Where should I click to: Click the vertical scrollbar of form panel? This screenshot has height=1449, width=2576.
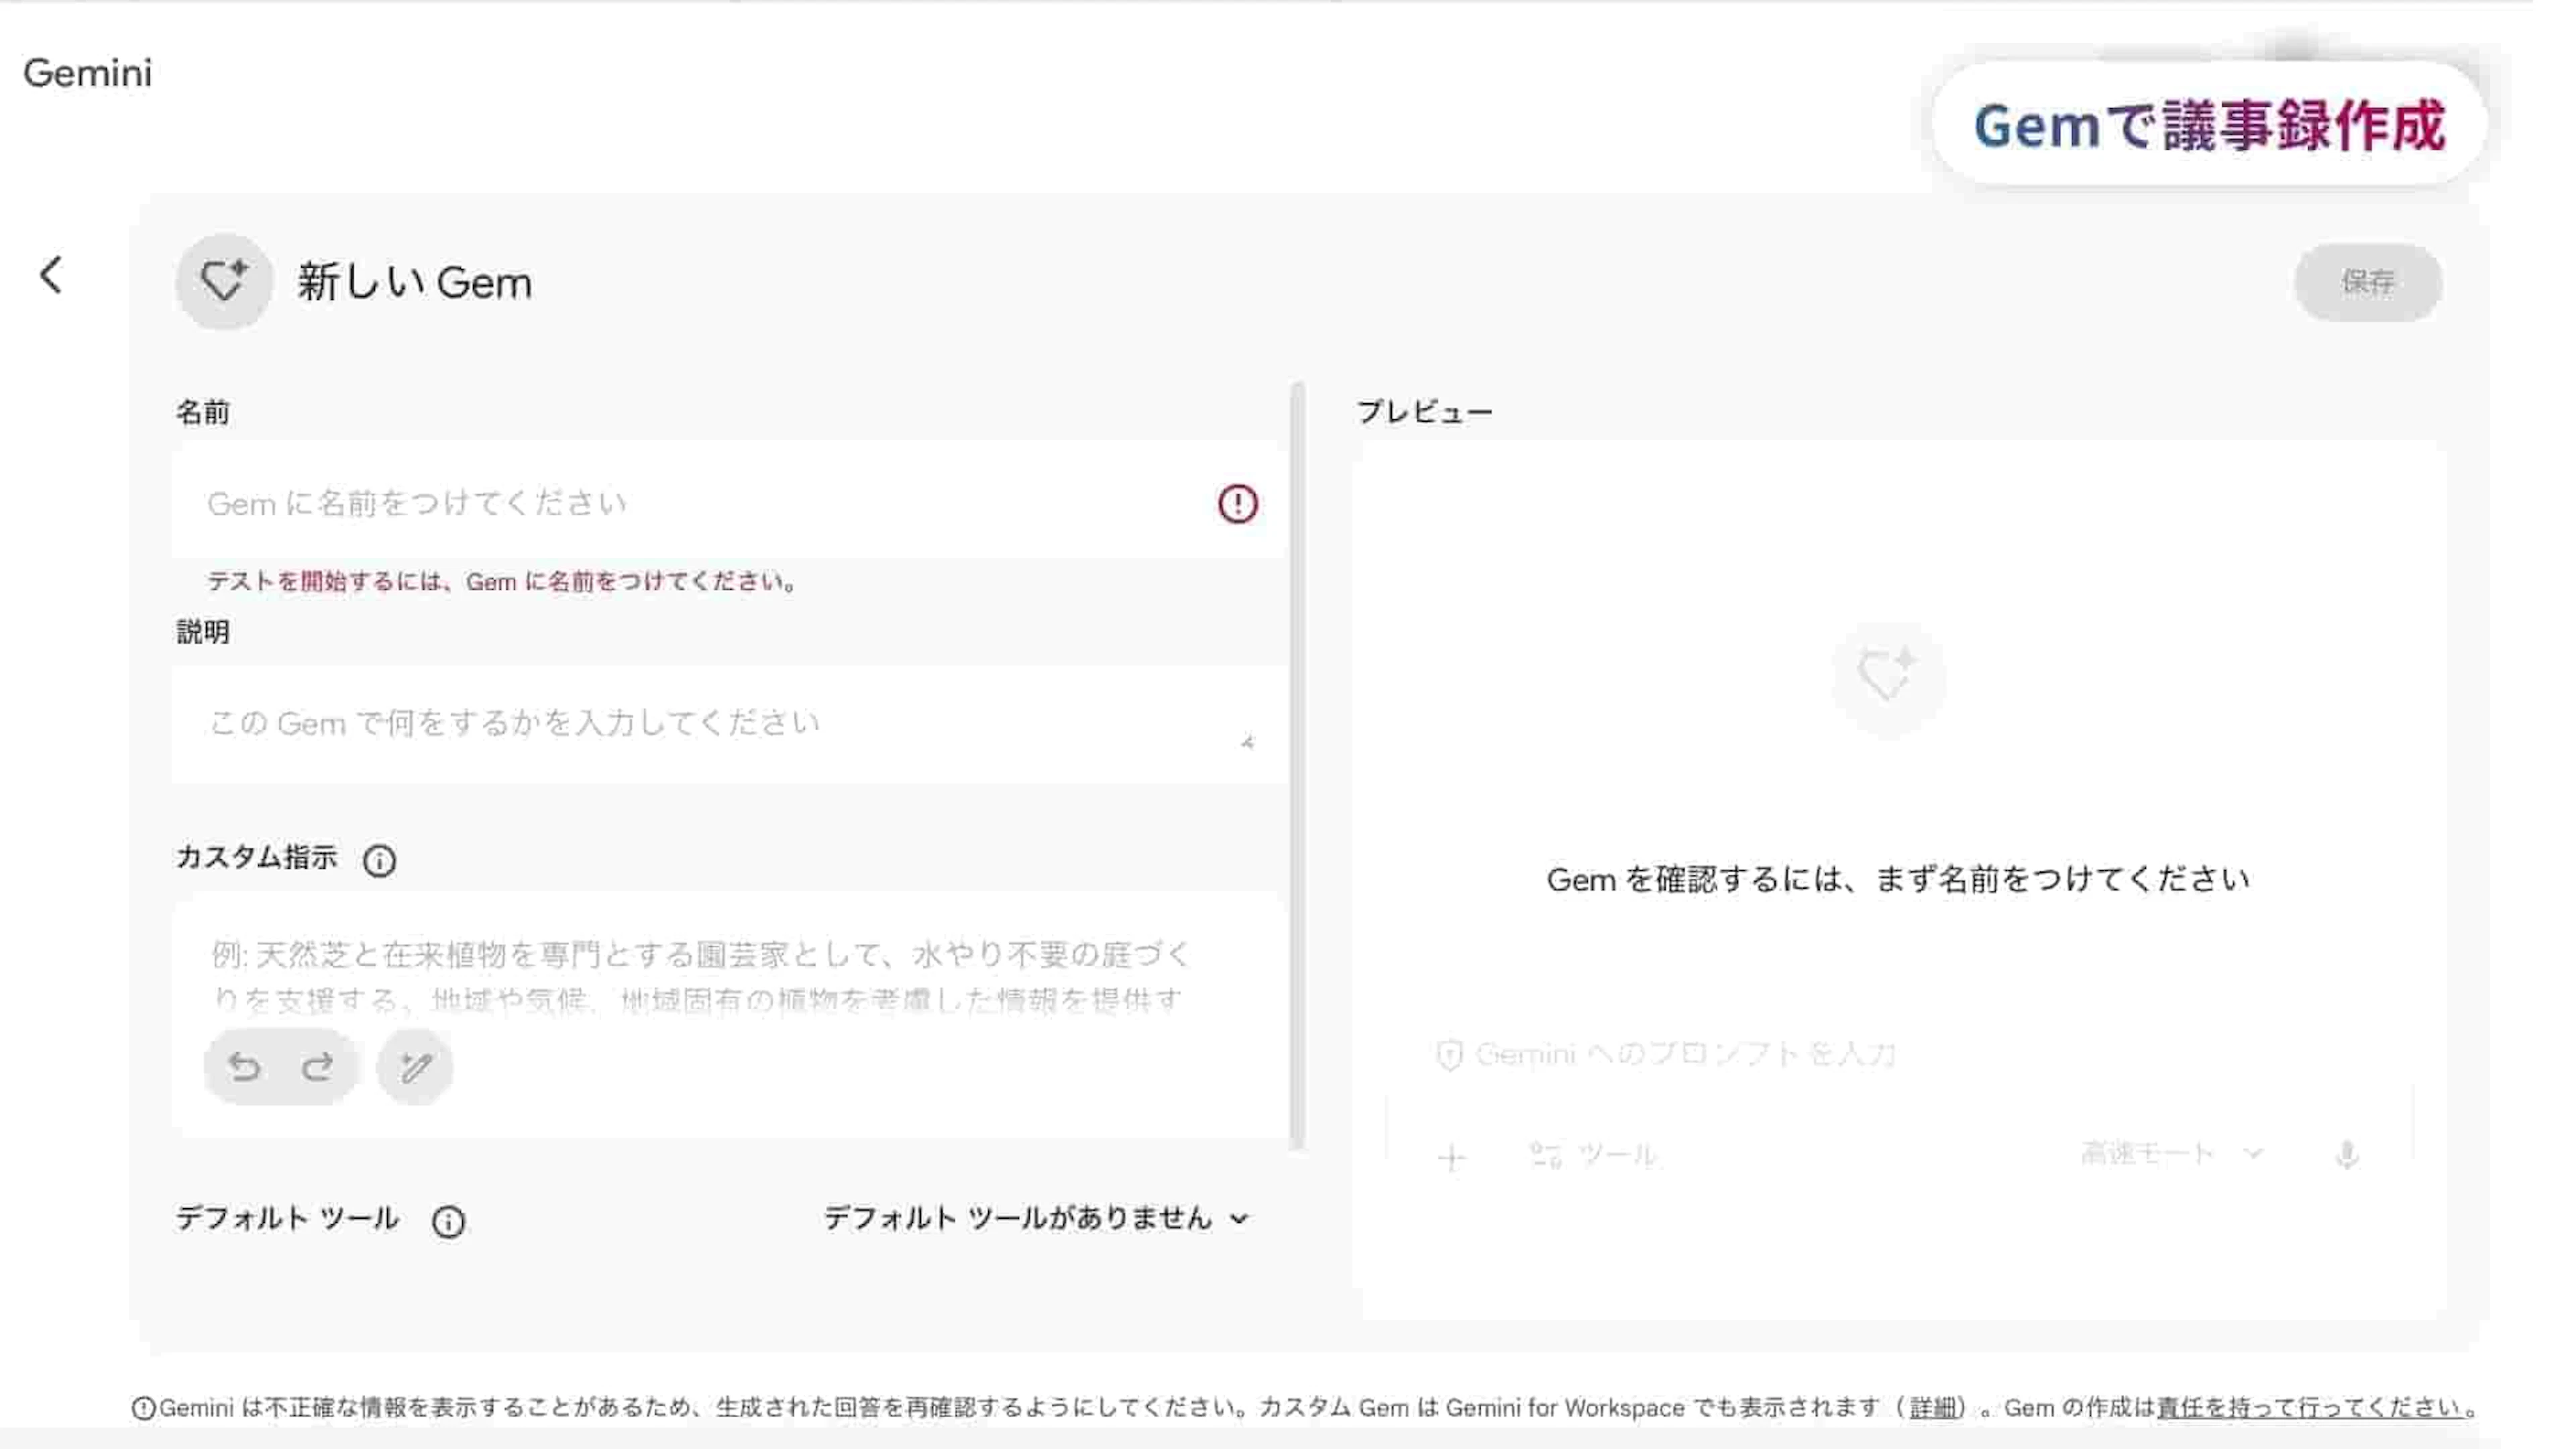(x=1298, y=765)
